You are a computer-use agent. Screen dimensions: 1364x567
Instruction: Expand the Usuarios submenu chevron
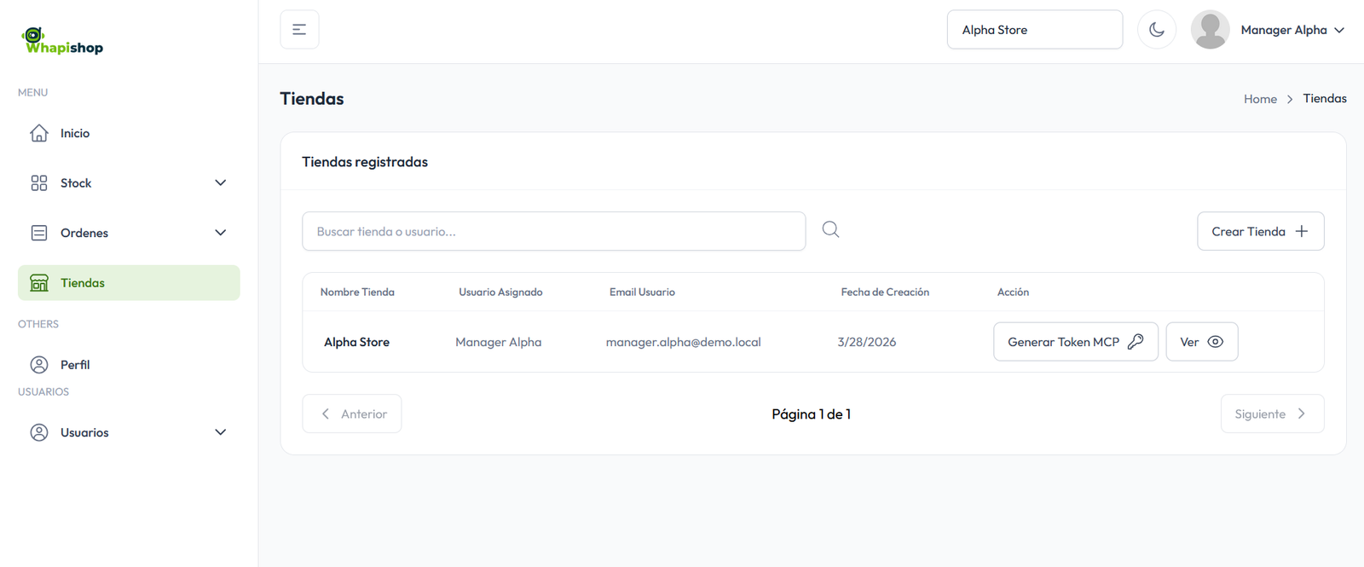[221, 432]
